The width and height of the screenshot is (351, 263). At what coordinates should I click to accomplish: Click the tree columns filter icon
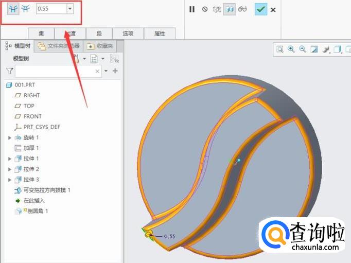pyautogui.click(x=114, y=59)
